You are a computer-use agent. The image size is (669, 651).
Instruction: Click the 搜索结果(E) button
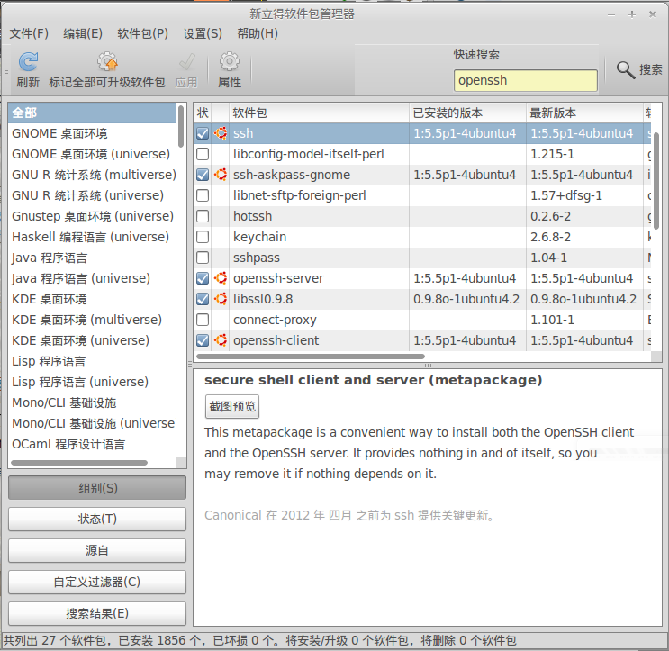[97, 613]
